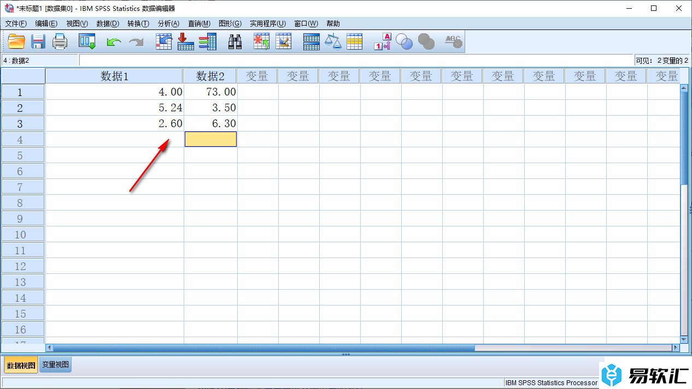
Task: Click the SPSS title bar app icon
Action: coord(9,8)
